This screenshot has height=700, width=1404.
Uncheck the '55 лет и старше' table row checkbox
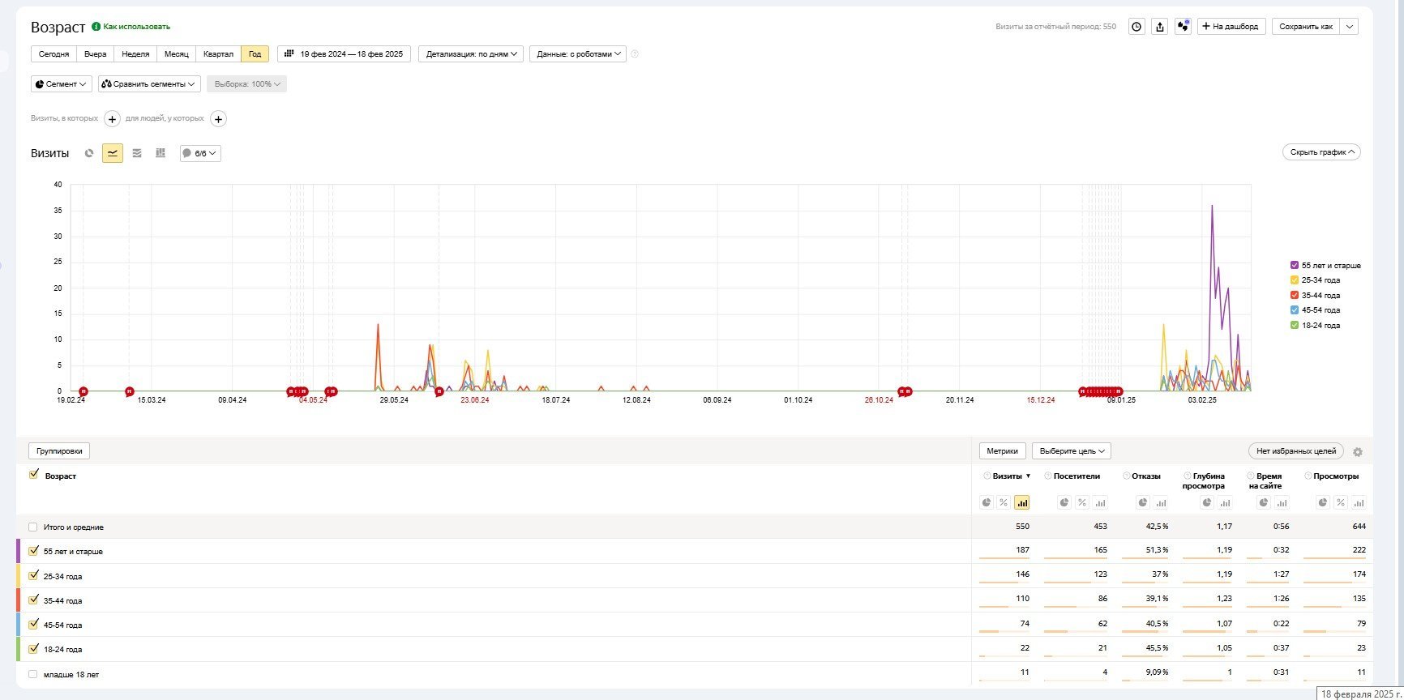(33, 551)
